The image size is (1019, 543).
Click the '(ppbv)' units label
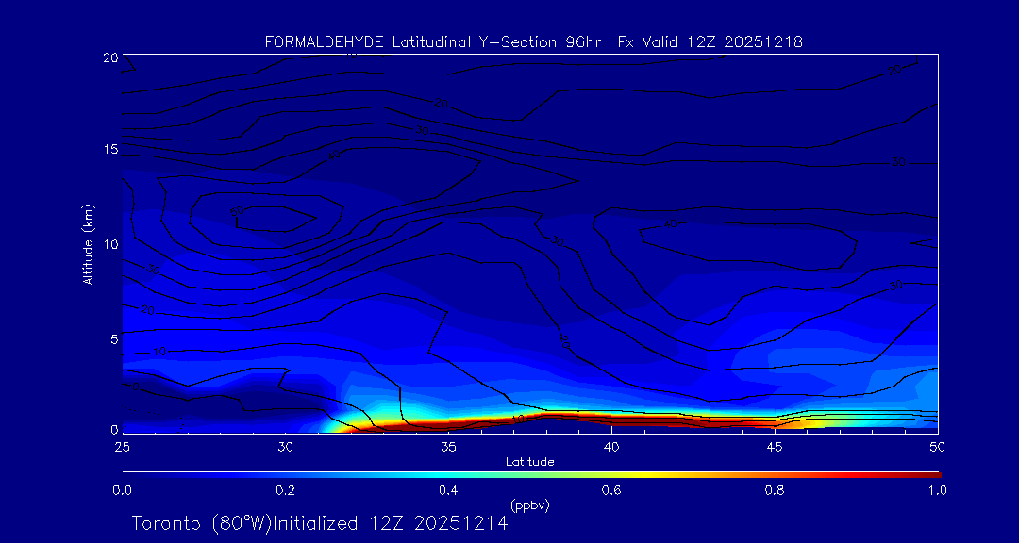coord(529,505)
